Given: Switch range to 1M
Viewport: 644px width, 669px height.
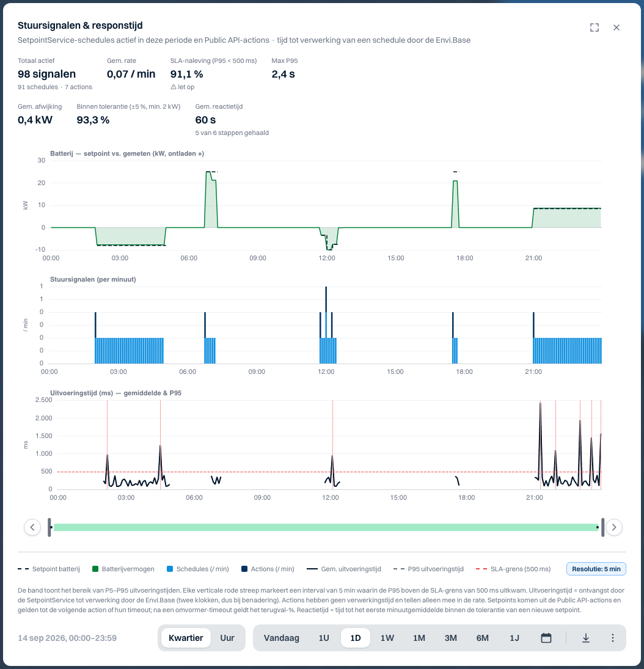Looking at the screenshot, I should (419, 638).
